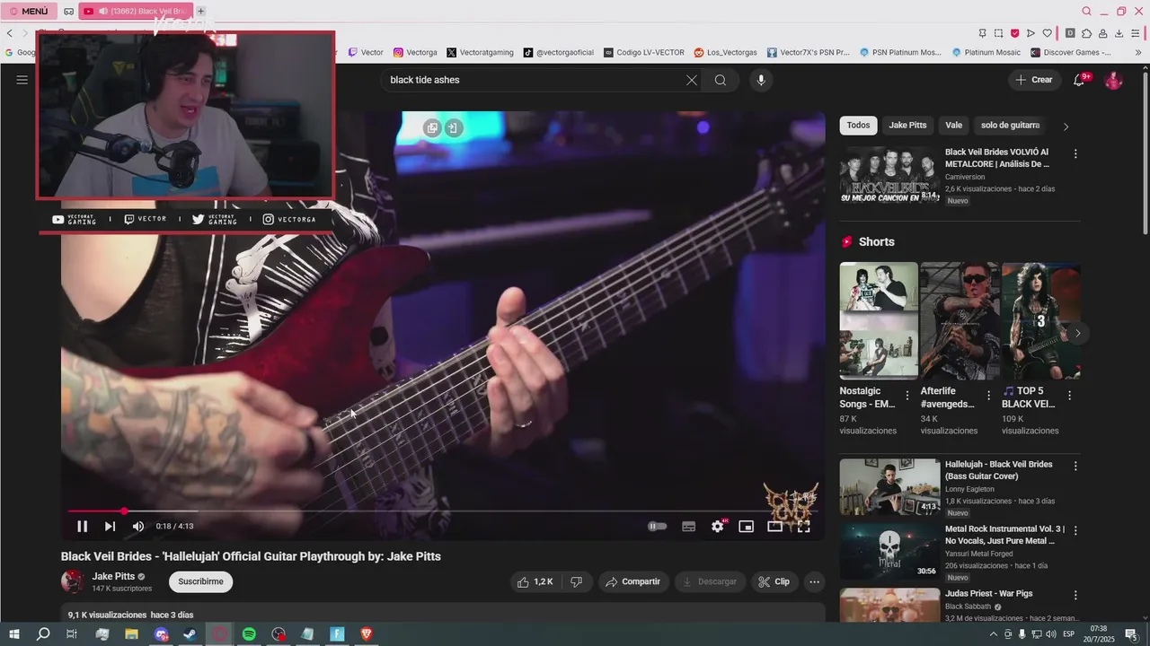Open Brave browser from taskbar
Image resolution: width=1150 pixels, height=646 pixels.
[x=367, y=634]
